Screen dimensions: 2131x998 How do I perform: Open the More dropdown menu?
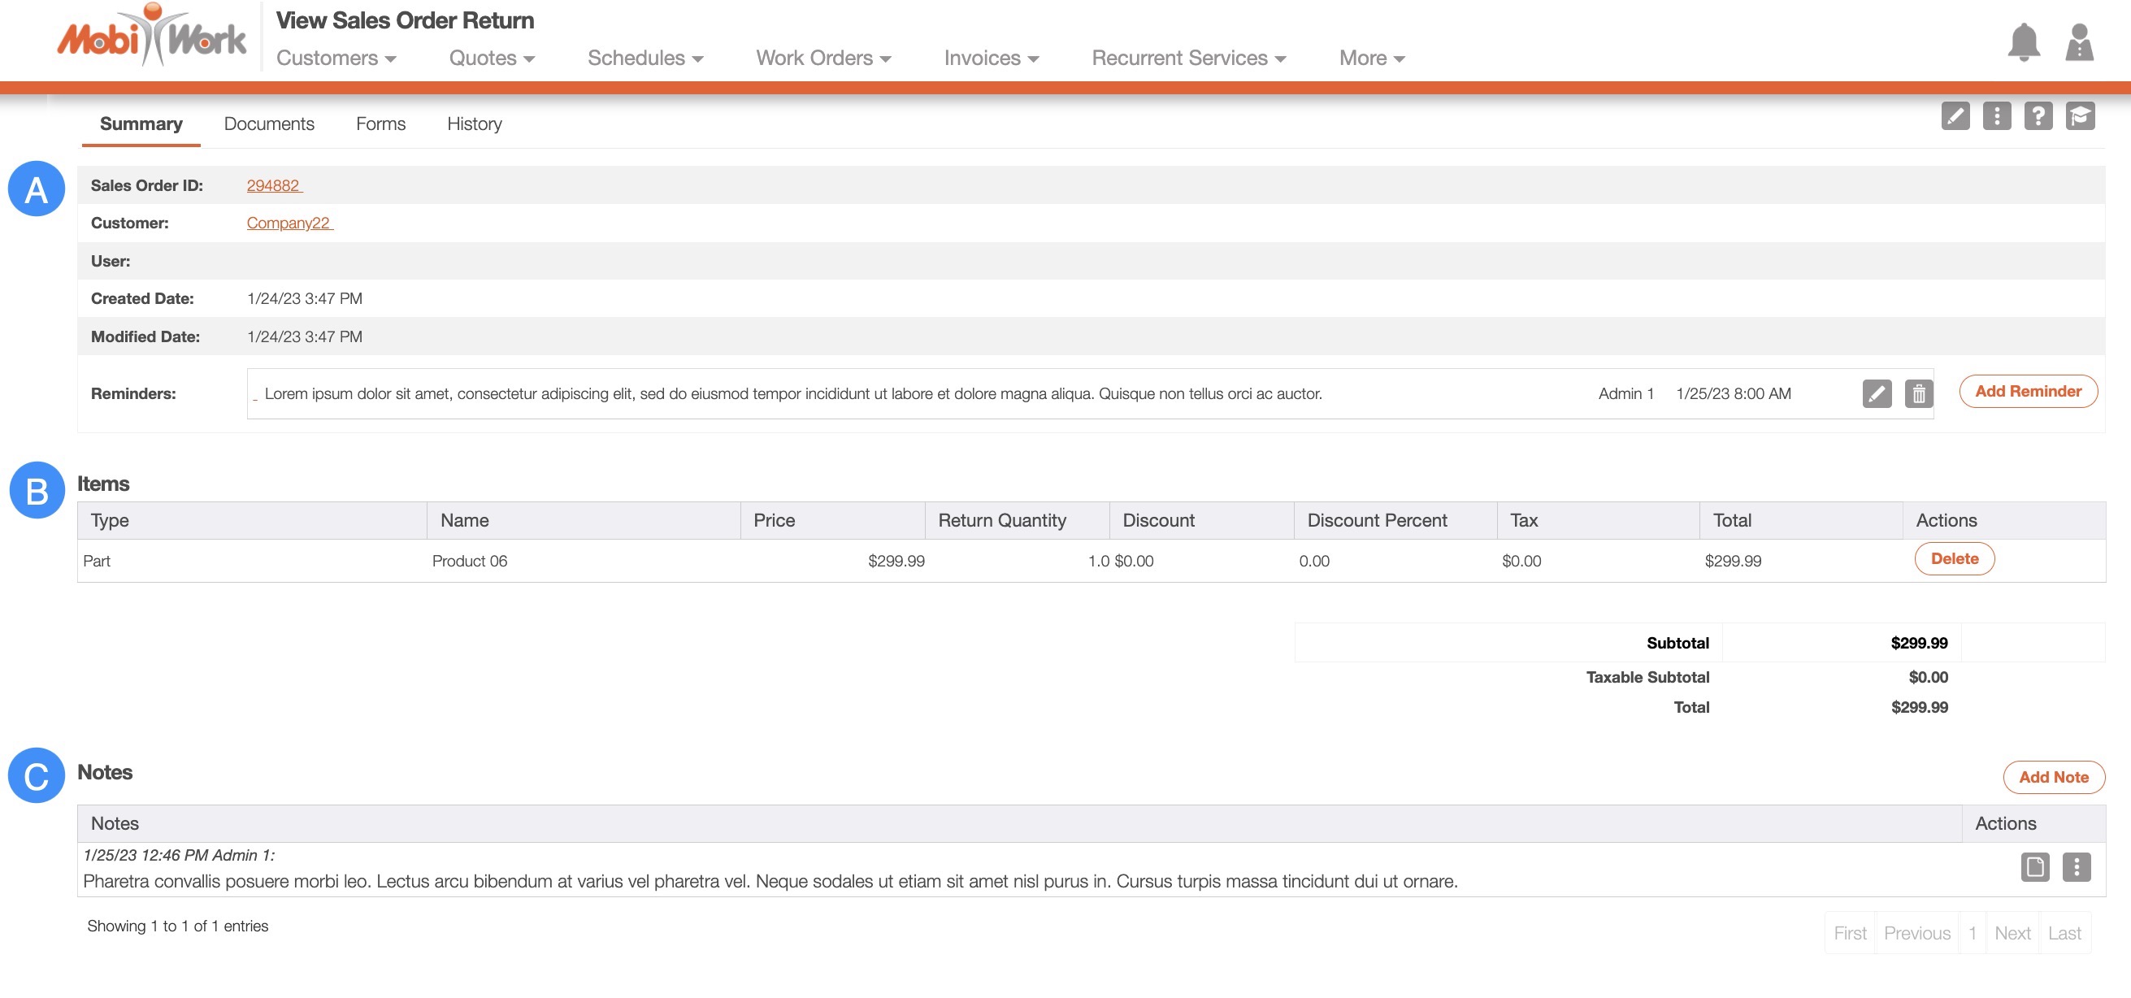1372,58
